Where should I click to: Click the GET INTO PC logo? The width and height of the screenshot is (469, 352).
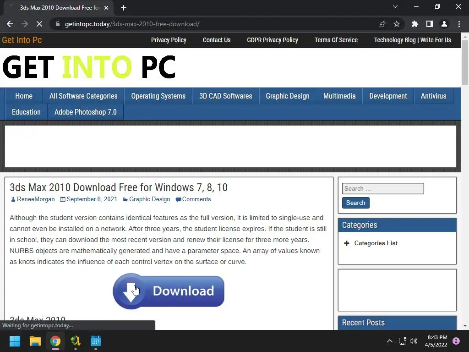click(x=89, y=67)
